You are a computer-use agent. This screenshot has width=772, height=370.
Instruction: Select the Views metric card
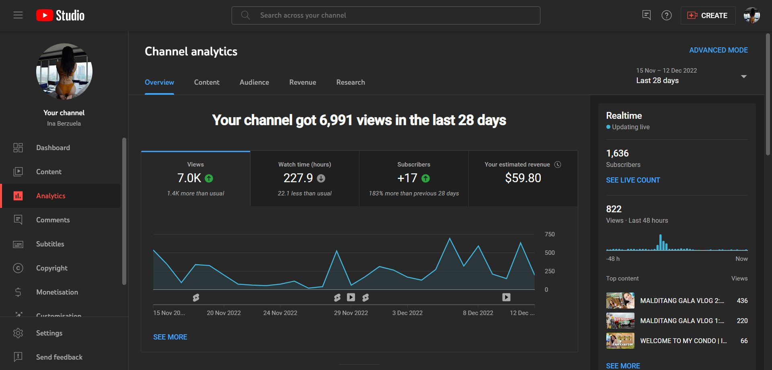click(x=195, y=179)
